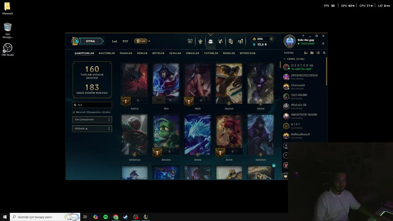Click the friend search magnifier icon
Image resolution: width=393 pixels, height=221 pixels.
[x=324, y=53]
